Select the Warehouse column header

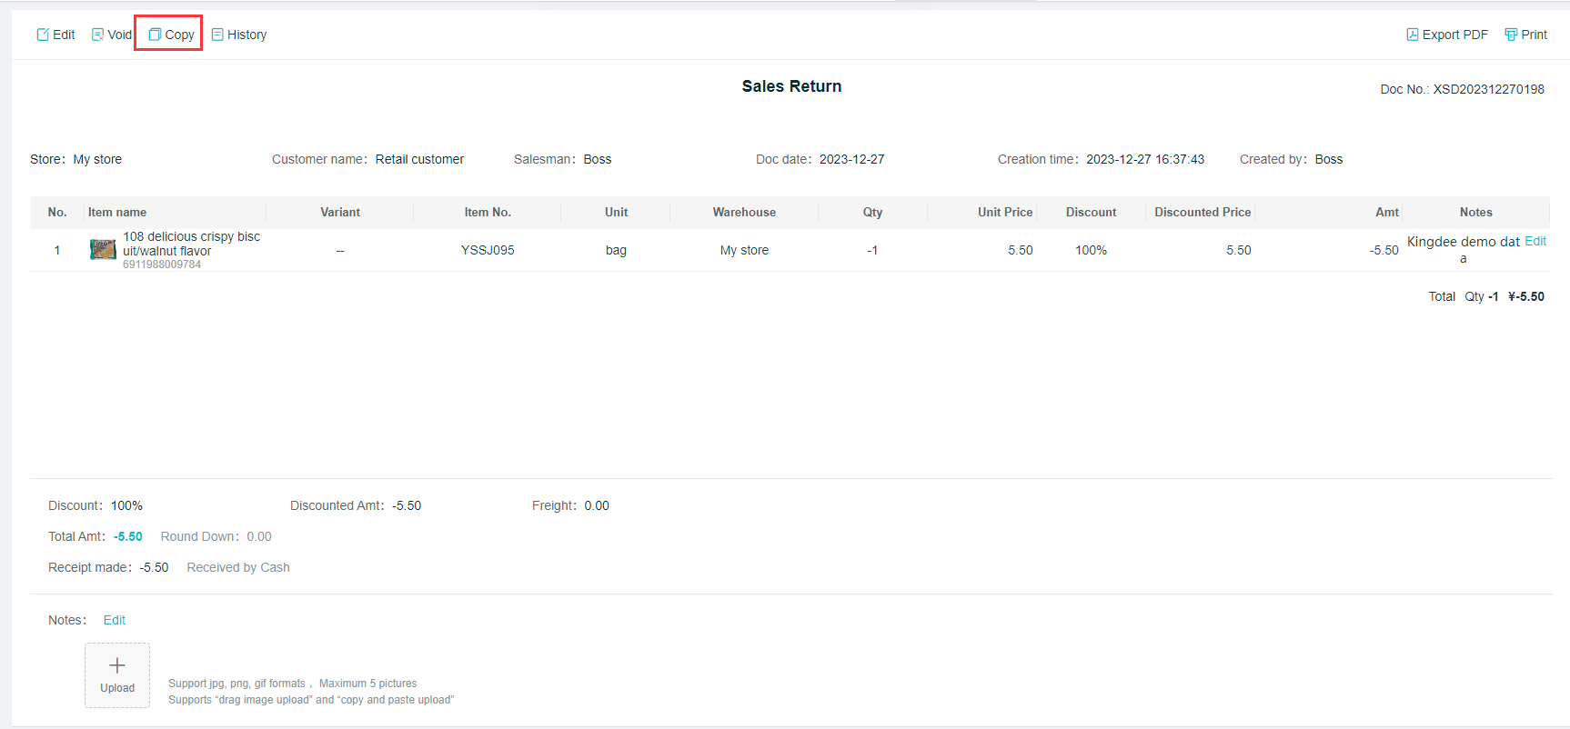pos(744,212)
